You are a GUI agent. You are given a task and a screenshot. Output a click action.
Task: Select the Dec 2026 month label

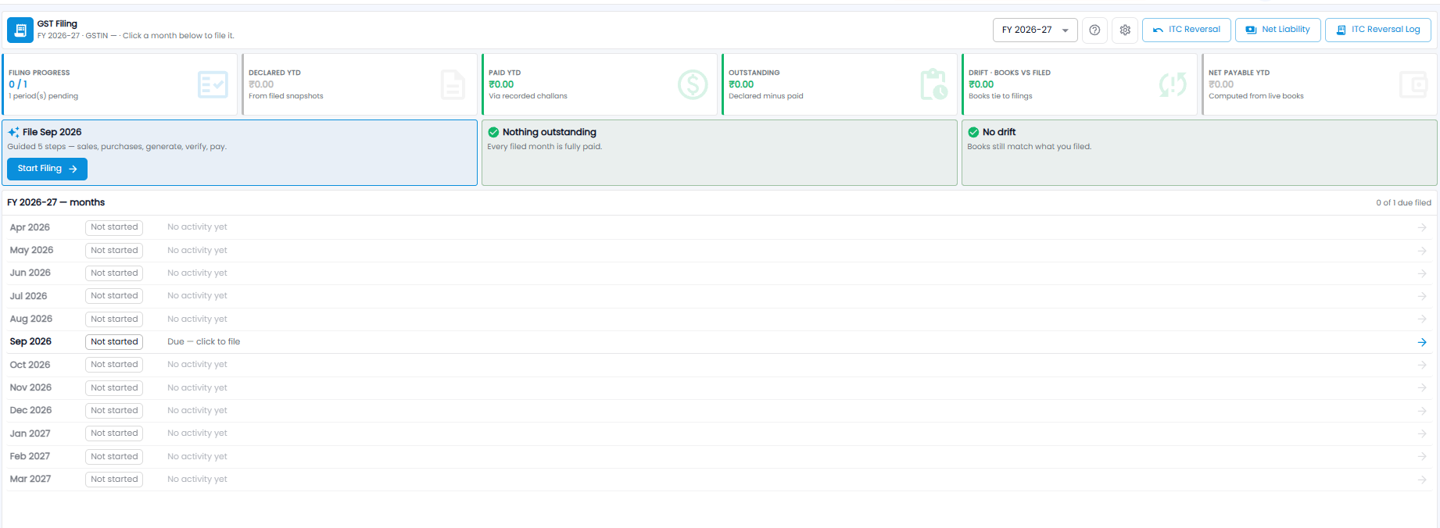pos(30,411)
